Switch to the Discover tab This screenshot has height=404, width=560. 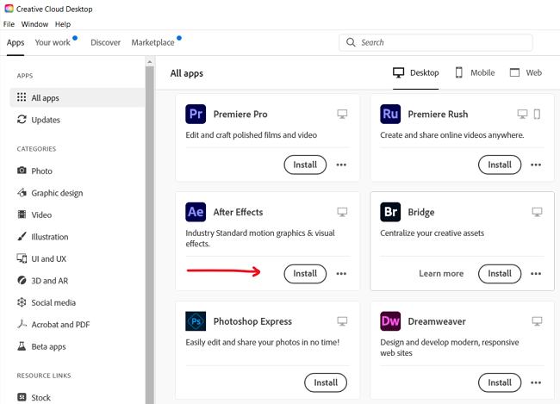tap(105, 42)
